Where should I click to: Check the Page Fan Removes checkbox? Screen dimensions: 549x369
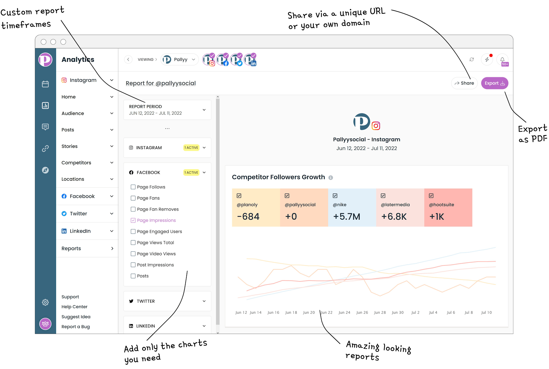click(x=133, y=209)
